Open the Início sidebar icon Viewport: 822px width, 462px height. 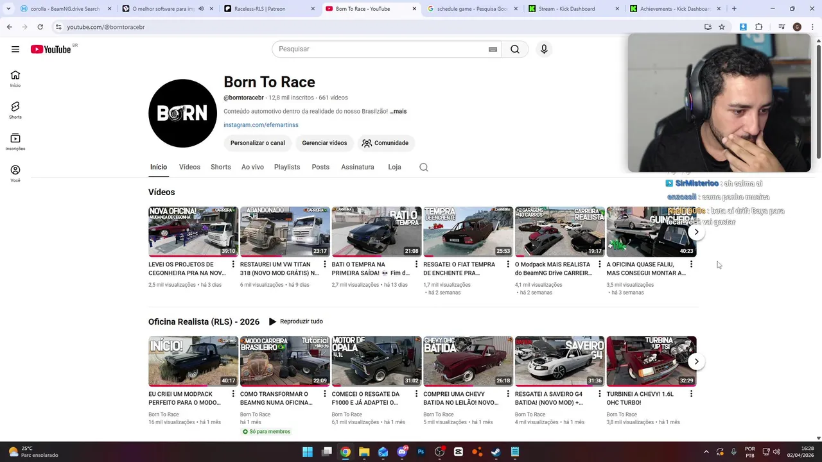coord(15,79)
